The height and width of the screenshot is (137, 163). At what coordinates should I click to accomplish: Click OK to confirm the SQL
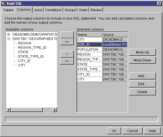114,131
